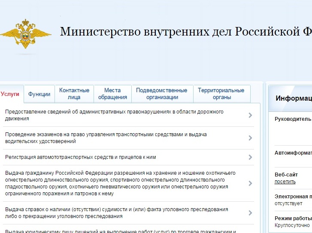Viewport: 312px width, 233px height.
Task: Click the Министерство внутренних дел page title
Action: pyautogui.click(x=185, y=32)
